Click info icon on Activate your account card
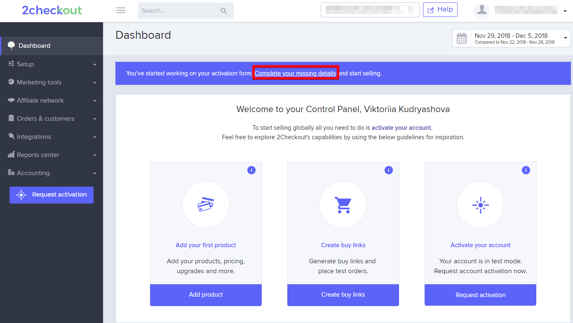 526,170
